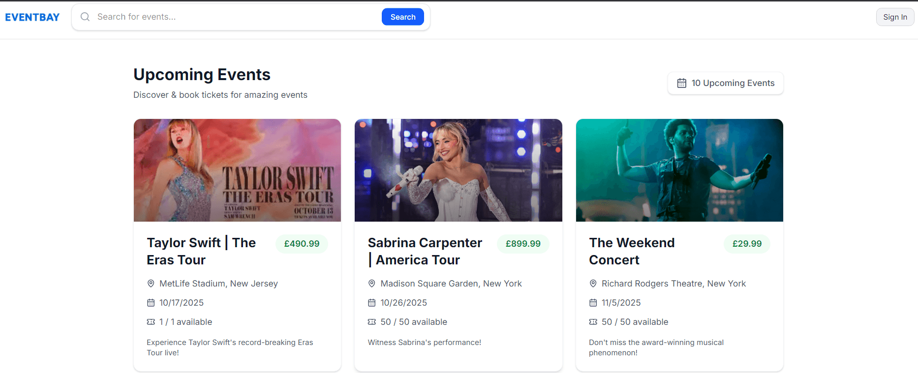Click the magnifier icon in search bar

(x=85, y=17)
